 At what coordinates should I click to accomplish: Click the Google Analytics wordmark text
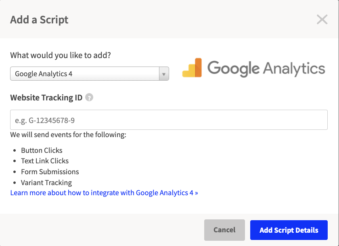266,68
